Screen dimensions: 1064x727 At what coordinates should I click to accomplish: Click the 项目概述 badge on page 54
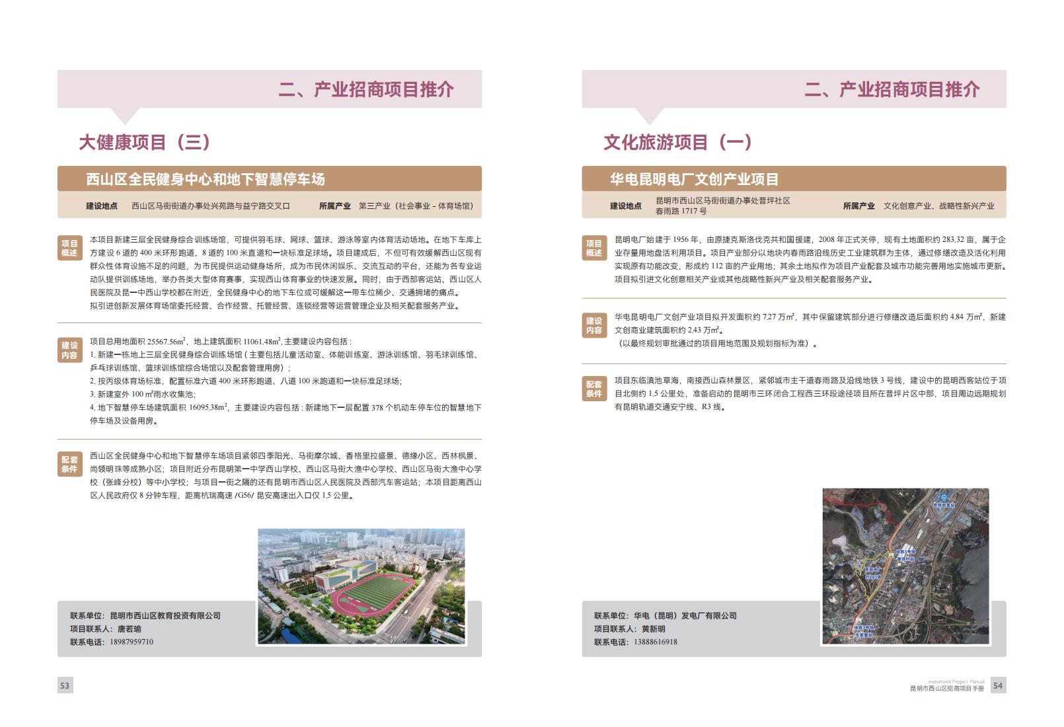(x=594, y=248)
